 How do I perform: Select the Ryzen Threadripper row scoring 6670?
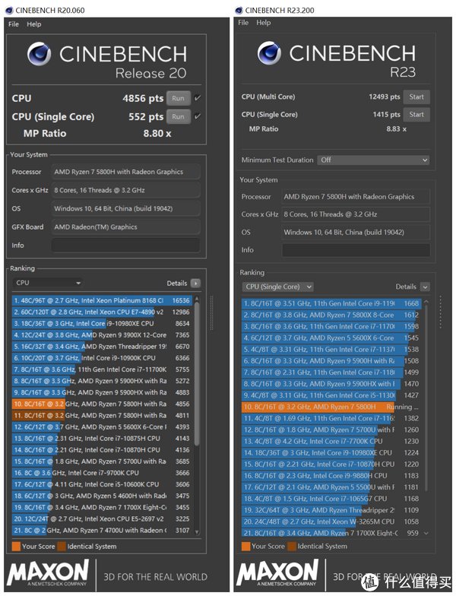[x=102, y=347]
